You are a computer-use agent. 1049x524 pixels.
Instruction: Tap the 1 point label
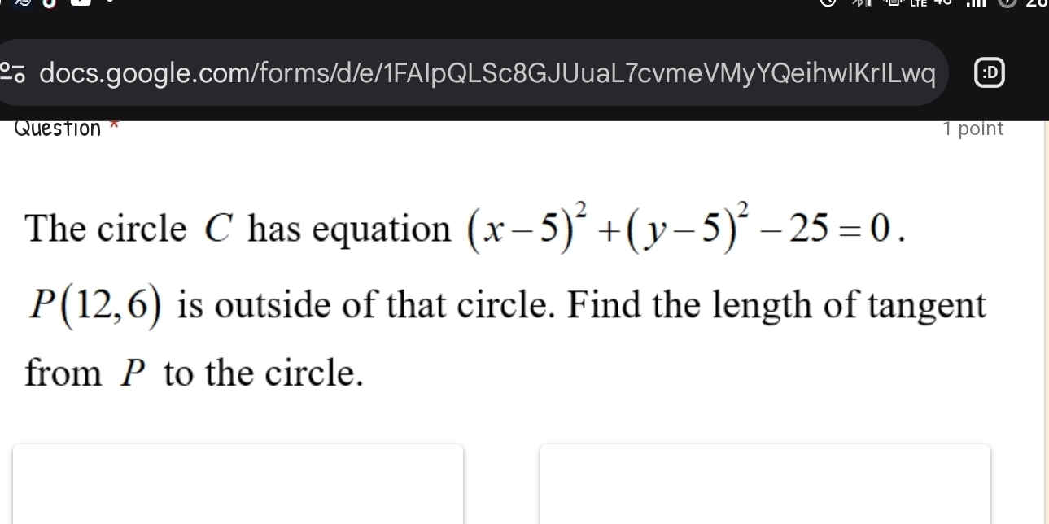[x=973, y=128]
